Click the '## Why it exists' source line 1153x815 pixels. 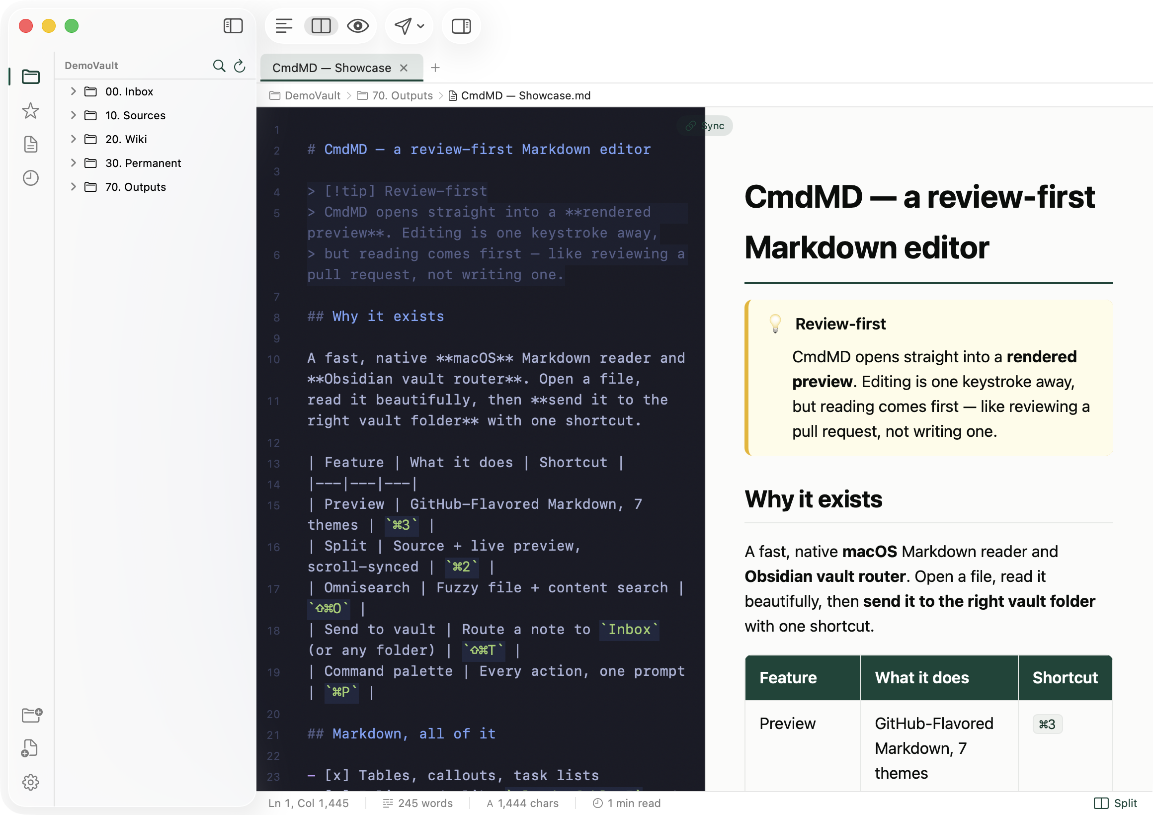(376, 316)
